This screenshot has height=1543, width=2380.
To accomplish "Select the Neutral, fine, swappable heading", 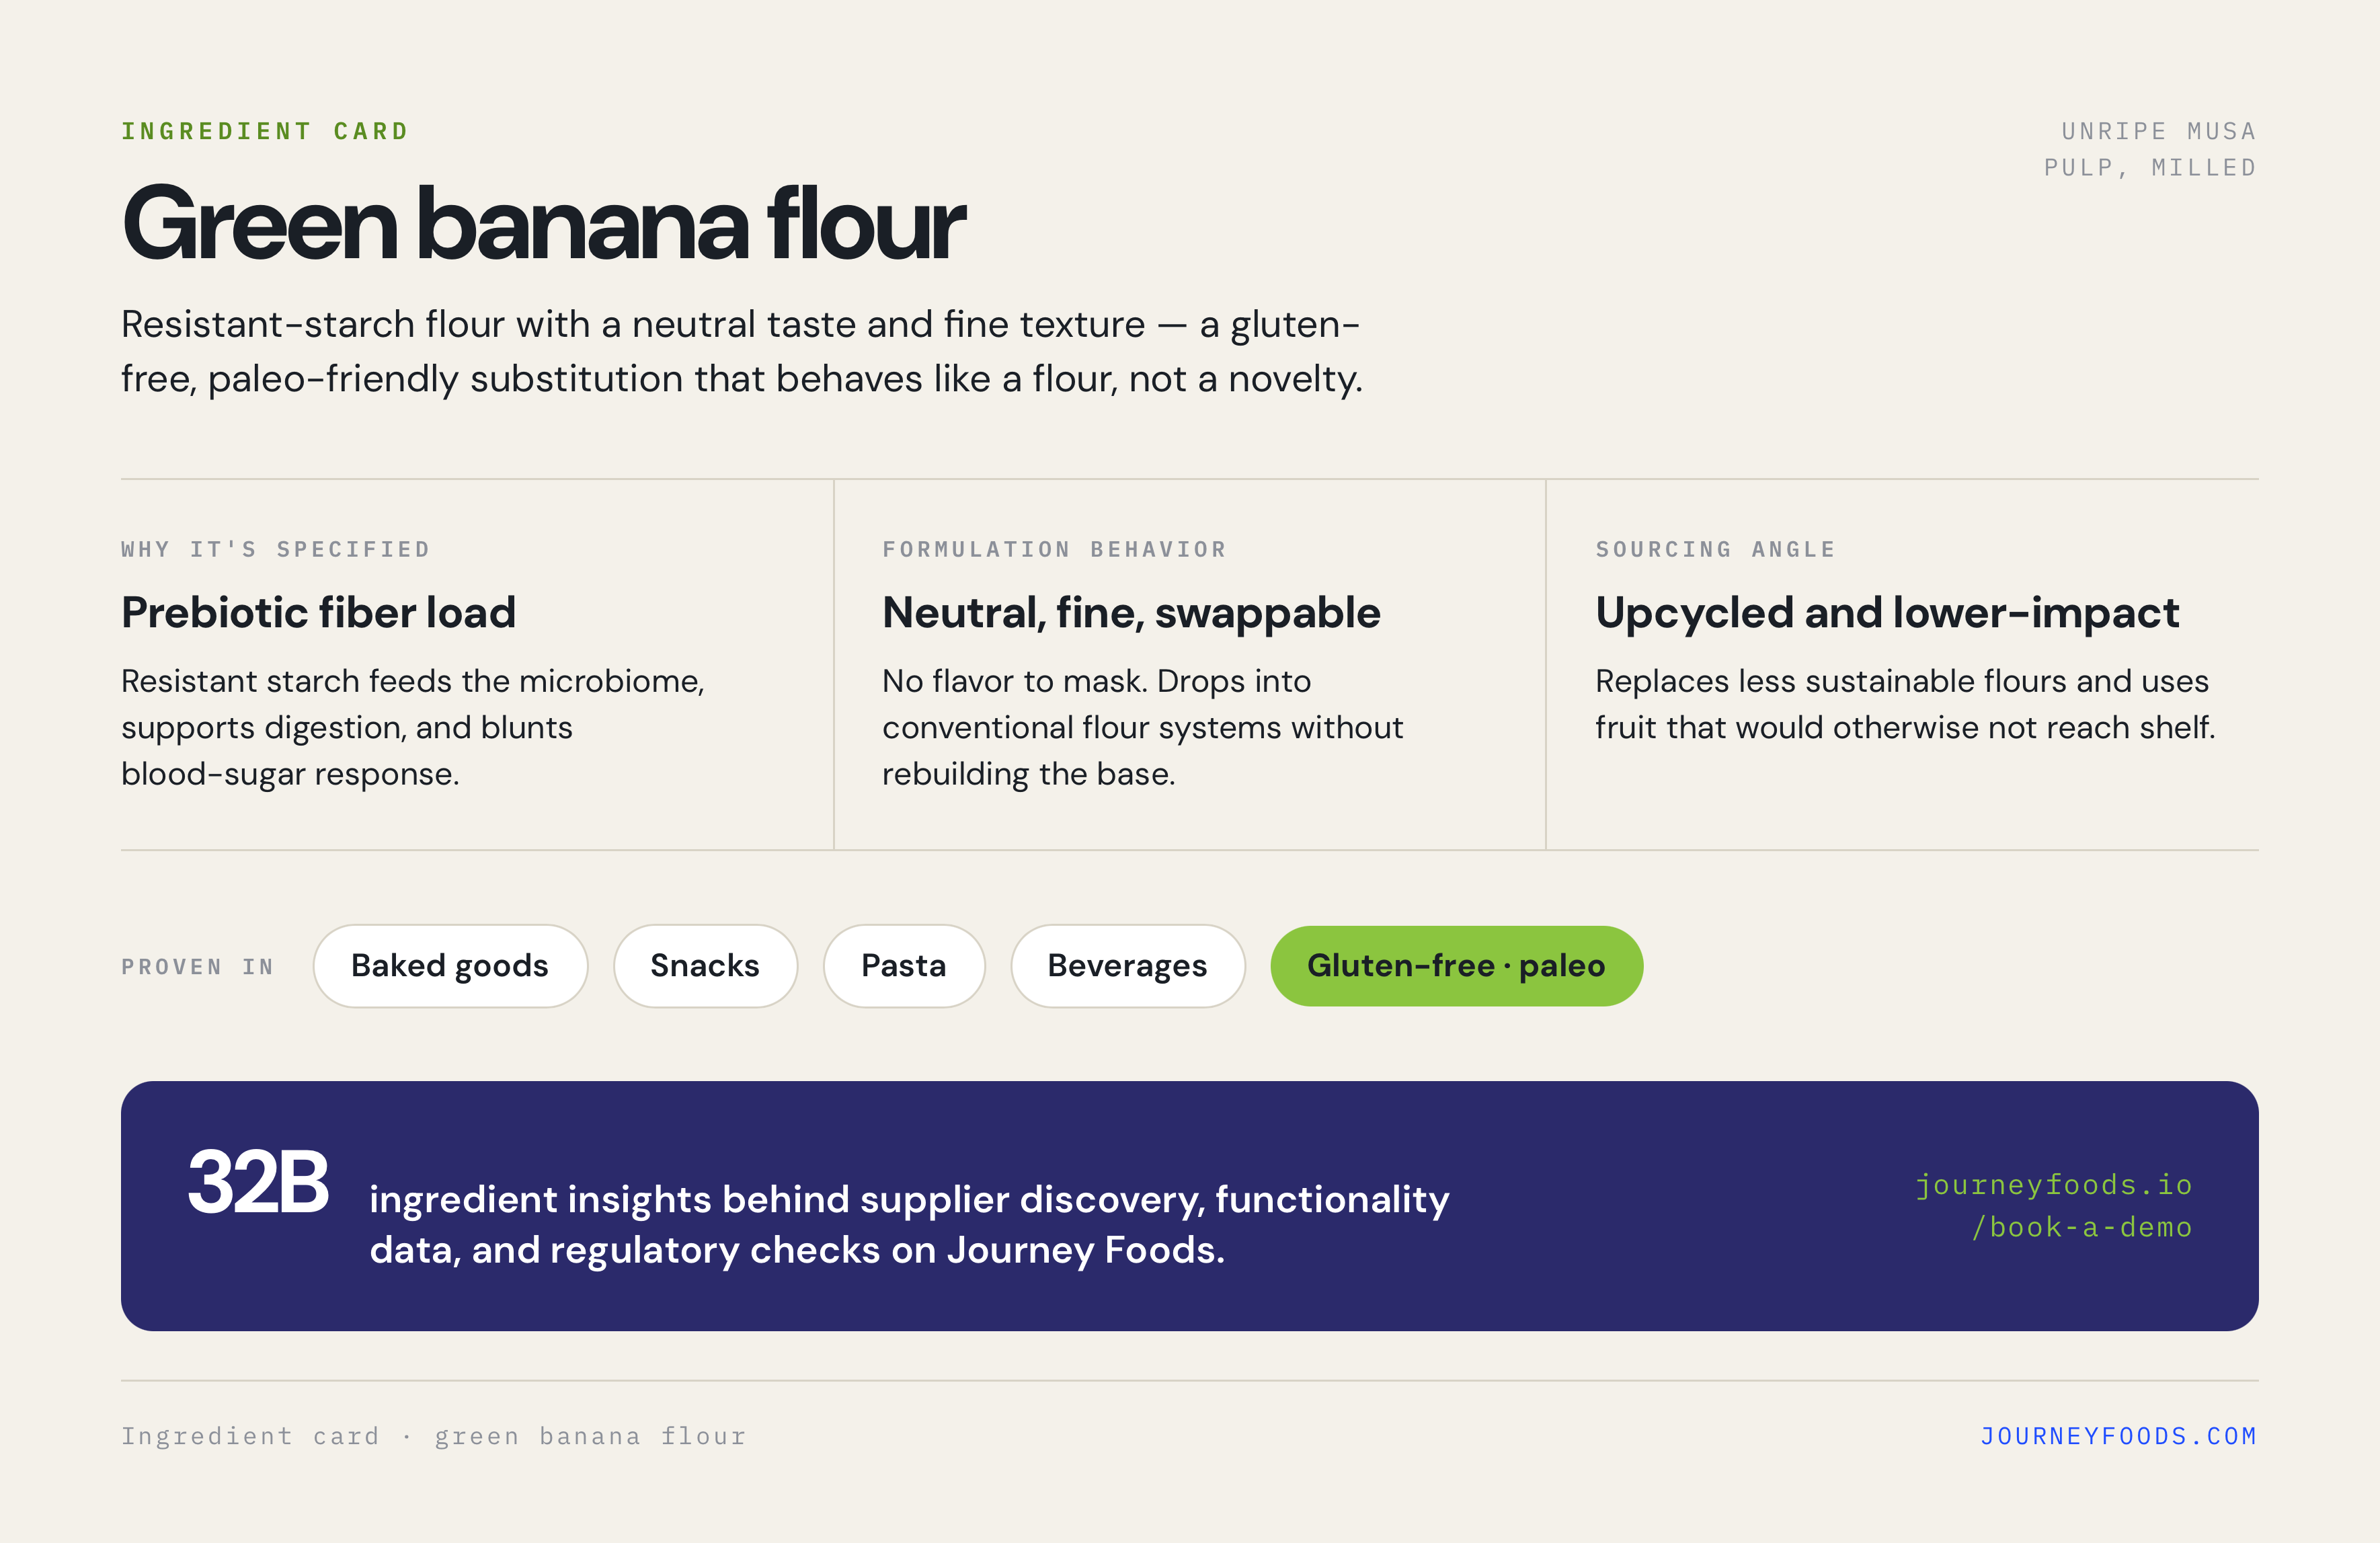I will point(1131,613).
